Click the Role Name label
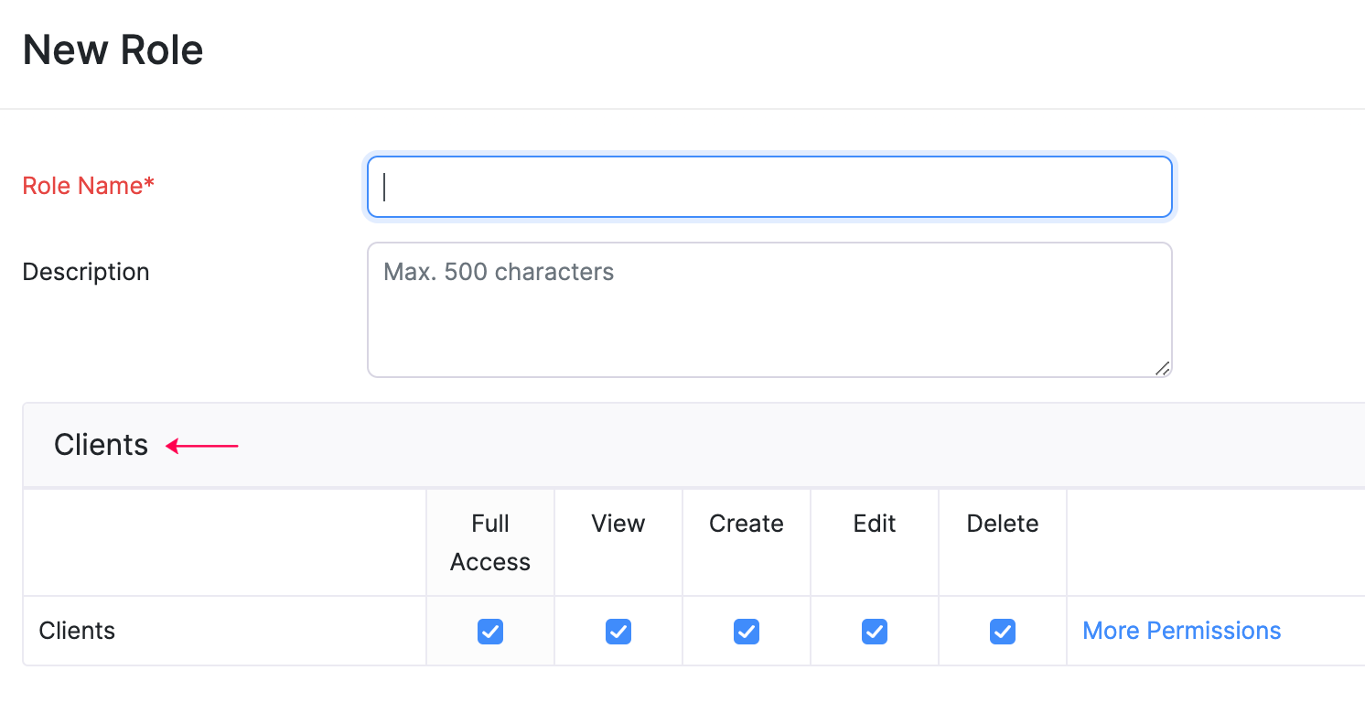Viewport: 1365px width, 703px height. [88, 186]
